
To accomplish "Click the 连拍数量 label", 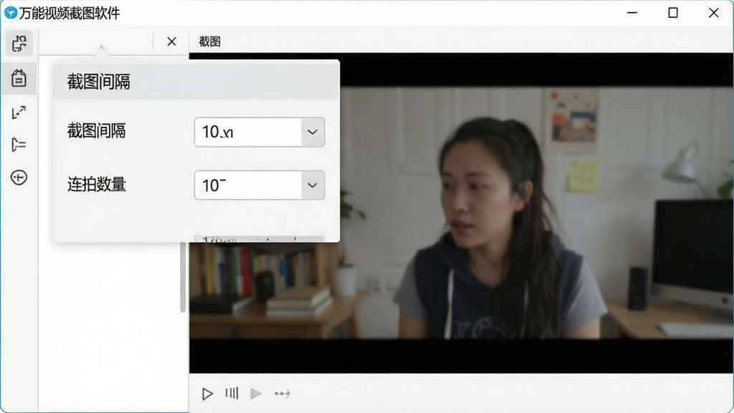I will pyautogui.click(x=97, y=184).
